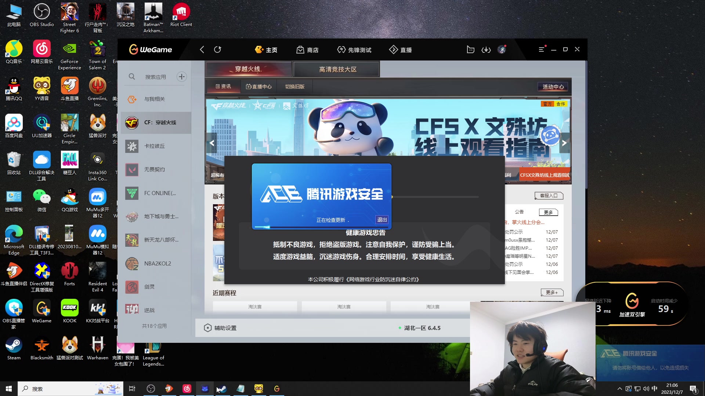705x396 pixels.
Task: Open the 辅助设置 option
Action: click(220, 328)
